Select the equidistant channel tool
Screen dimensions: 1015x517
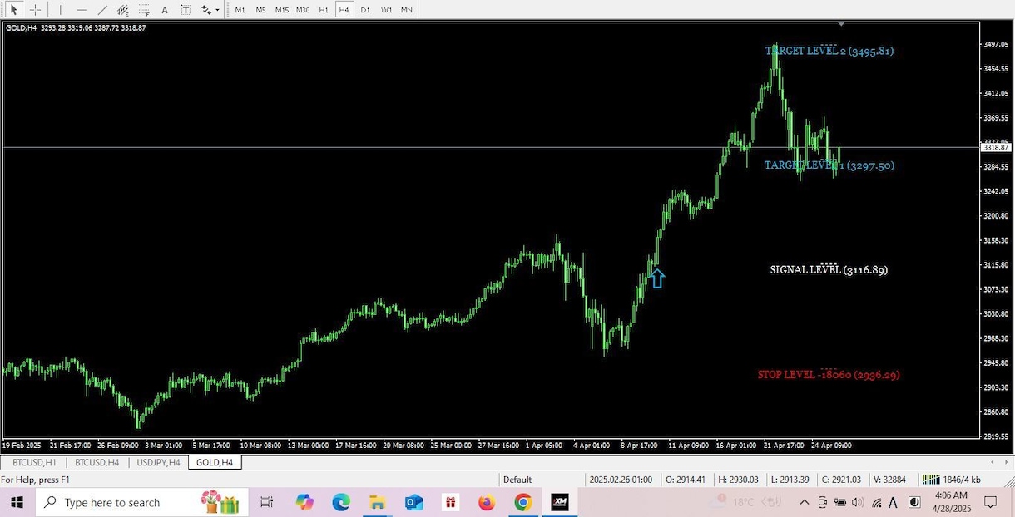click(123, 10)
